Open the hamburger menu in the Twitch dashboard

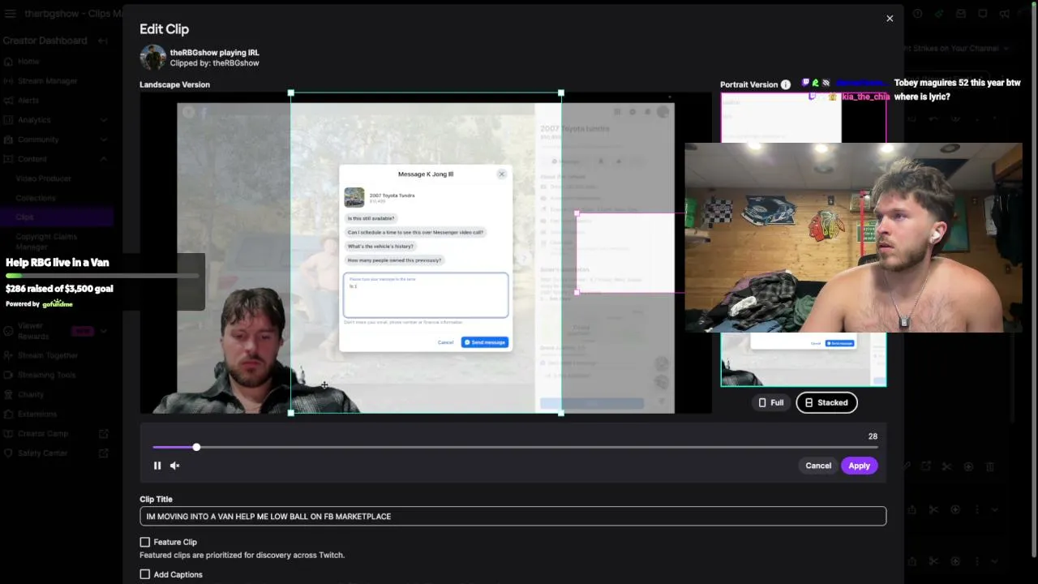[x=10, y=14]
